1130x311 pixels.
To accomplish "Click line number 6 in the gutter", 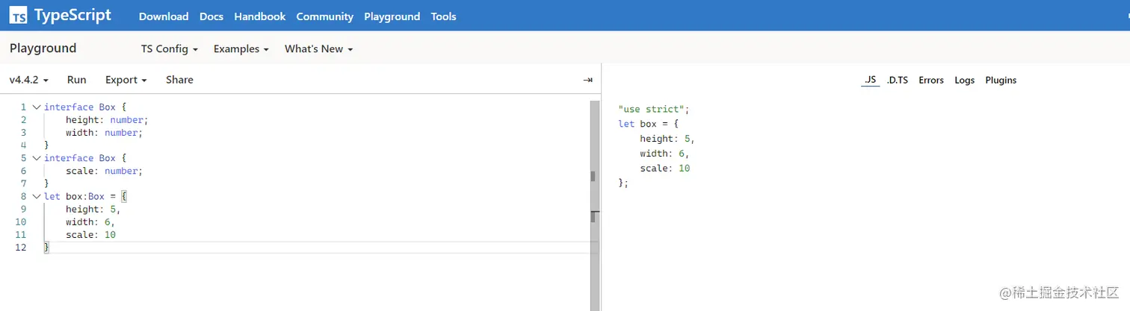I will pyautogui.click(x=23, y=171).
